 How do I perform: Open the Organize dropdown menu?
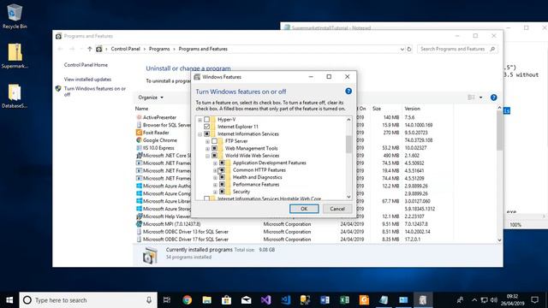pos(151,98)
